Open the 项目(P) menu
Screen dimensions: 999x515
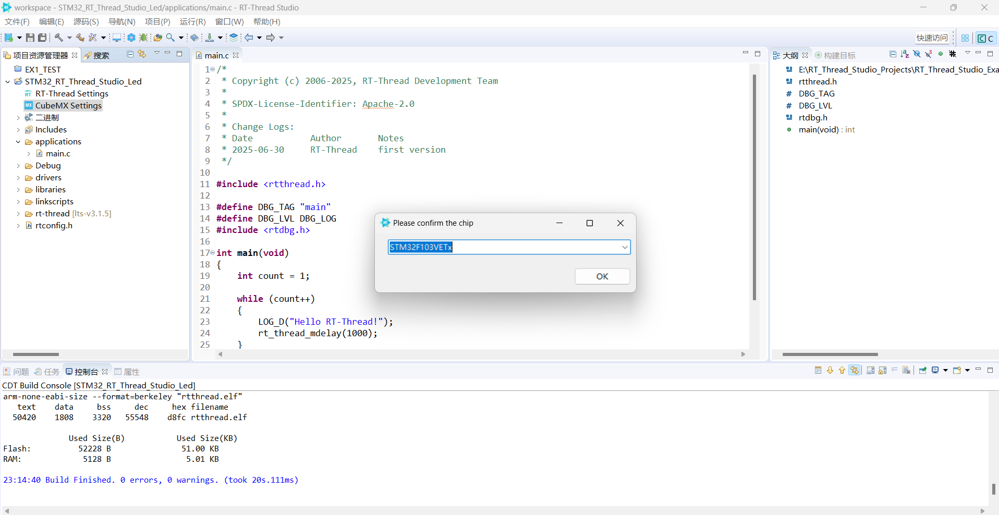coord(157,21)
